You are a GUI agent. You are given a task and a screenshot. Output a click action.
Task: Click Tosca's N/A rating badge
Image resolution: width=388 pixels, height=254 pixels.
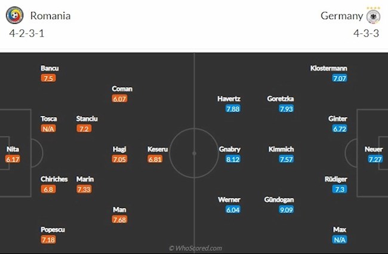click(48, 128)
